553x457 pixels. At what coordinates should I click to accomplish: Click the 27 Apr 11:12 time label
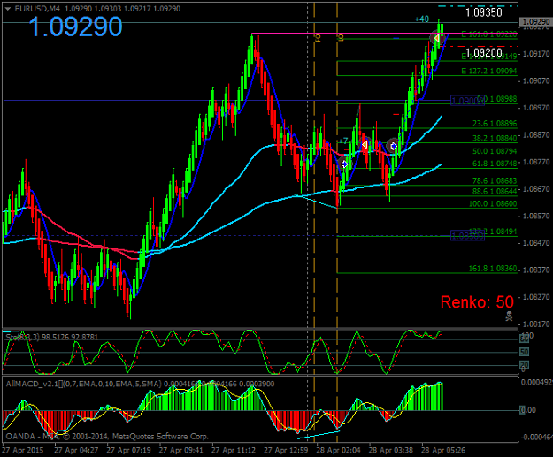pos(234,450)
